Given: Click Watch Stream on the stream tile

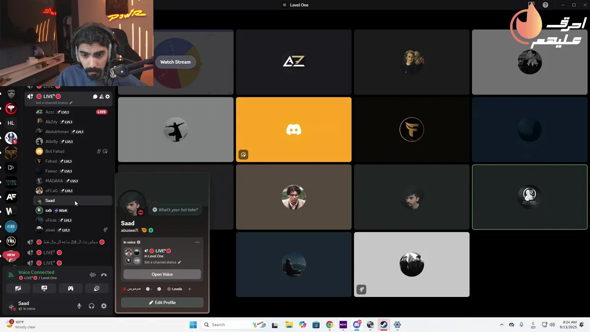Looking at the screenshot, I should click(x=175, y=62).
